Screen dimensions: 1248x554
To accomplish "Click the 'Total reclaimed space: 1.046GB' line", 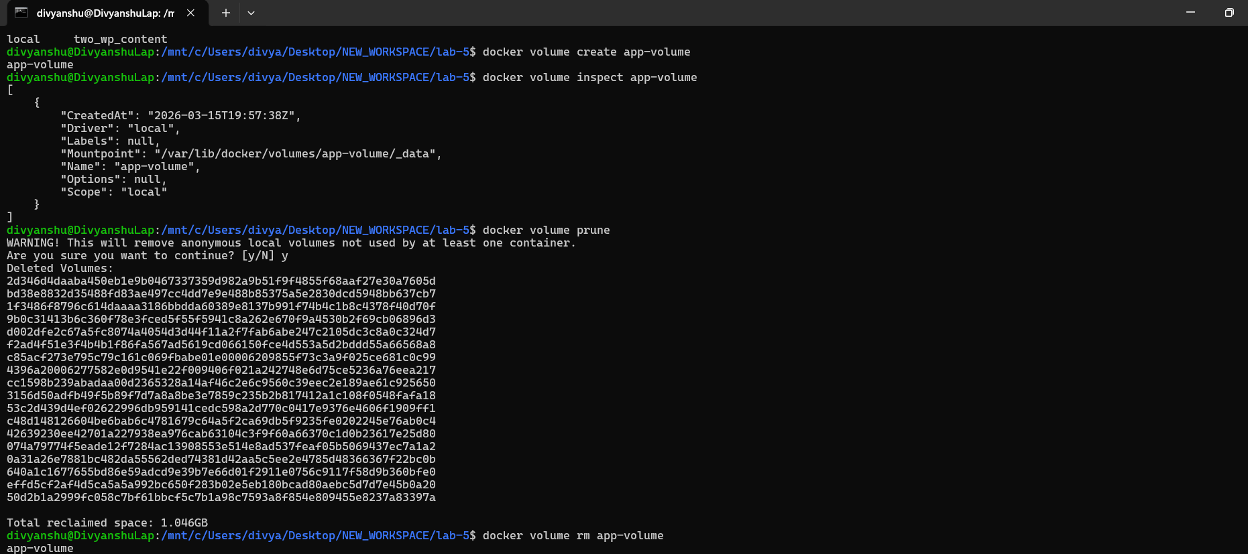I will [x=107, y=523].
